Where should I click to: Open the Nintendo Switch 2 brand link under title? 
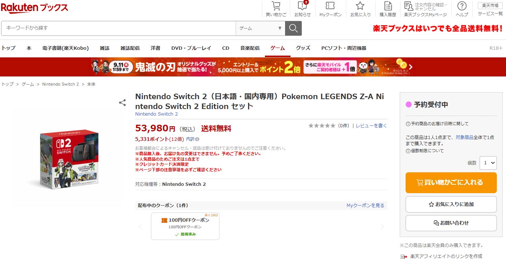(156, 114)
